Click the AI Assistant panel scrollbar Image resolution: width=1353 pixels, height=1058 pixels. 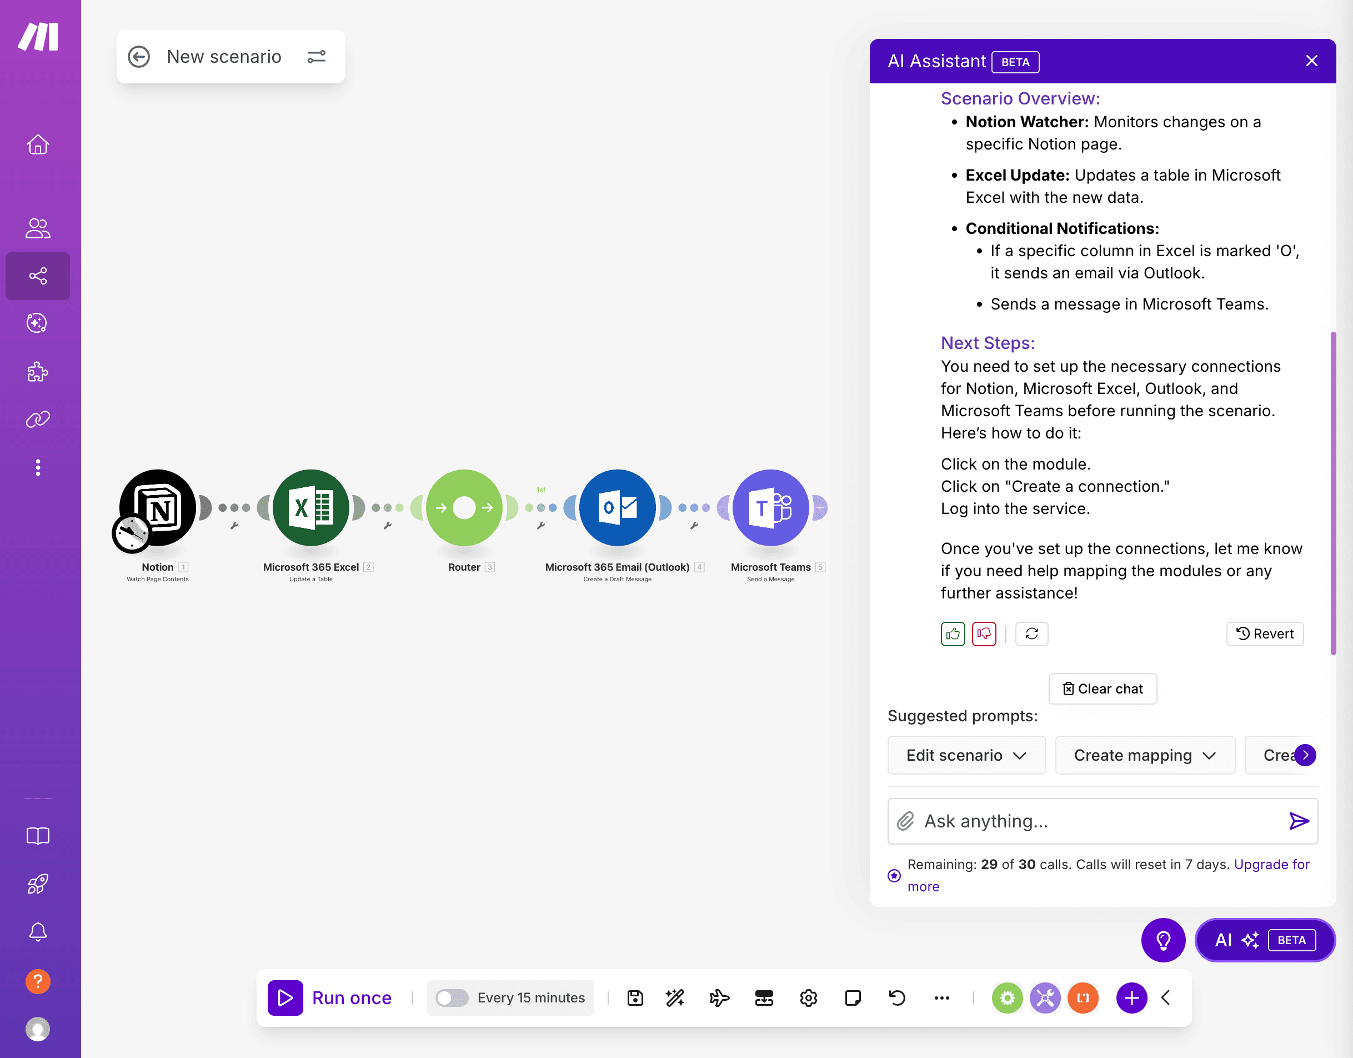coord(1332,493)
